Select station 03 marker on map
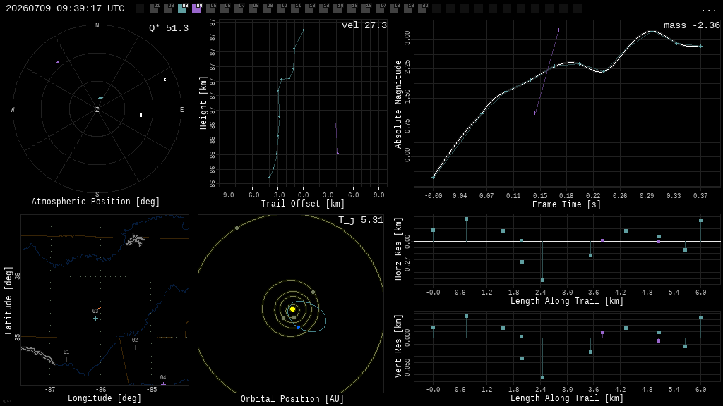This screenshot has height=406, width=723. tap(95, 318)
